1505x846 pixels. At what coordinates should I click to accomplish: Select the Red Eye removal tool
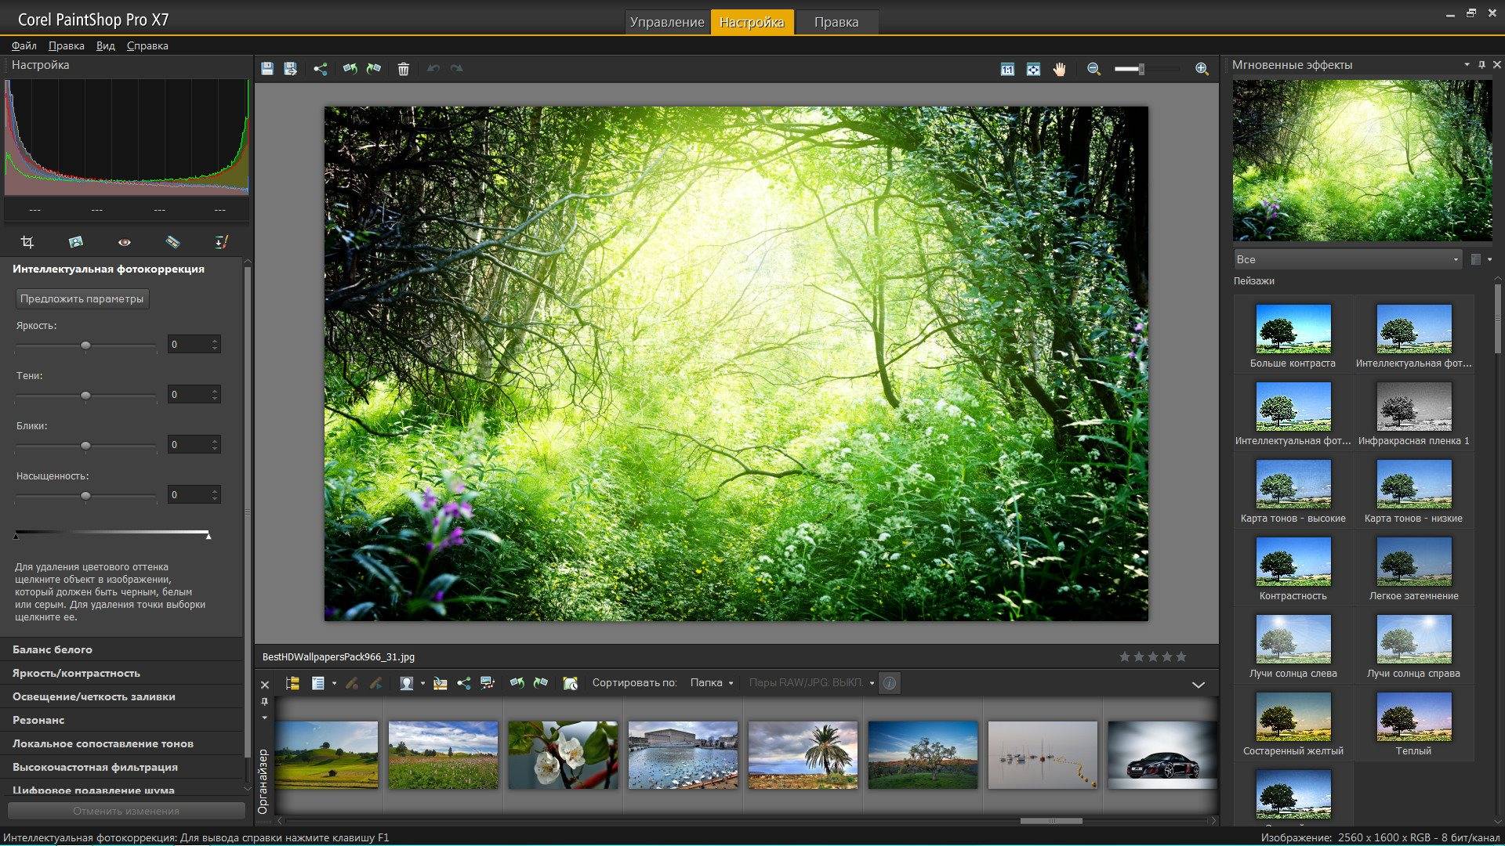tap(125, 242)
